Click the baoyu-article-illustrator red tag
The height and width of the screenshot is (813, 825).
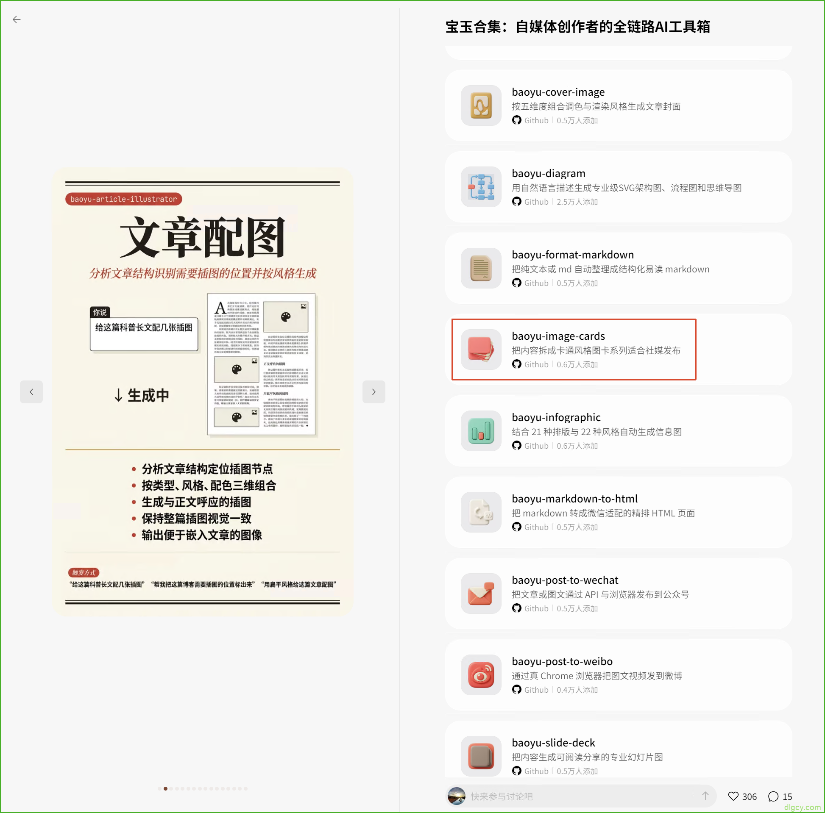[124, 199]
